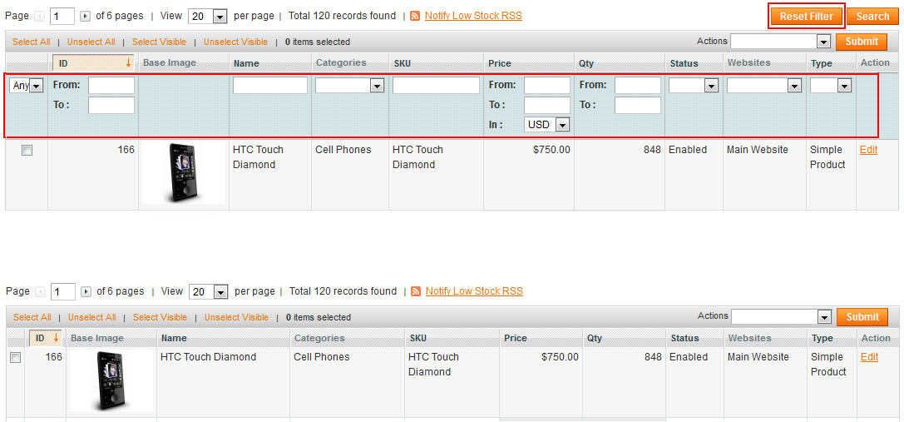Click Unselect Visible in upper grid

236,42
